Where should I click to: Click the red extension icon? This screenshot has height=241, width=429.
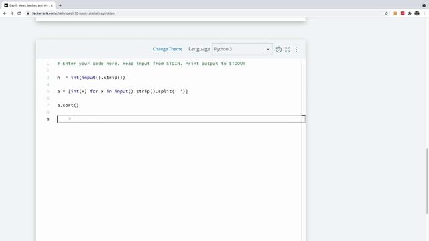click(x=402, y=13)
